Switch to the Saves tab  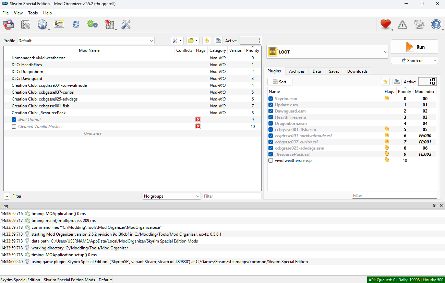334,71
